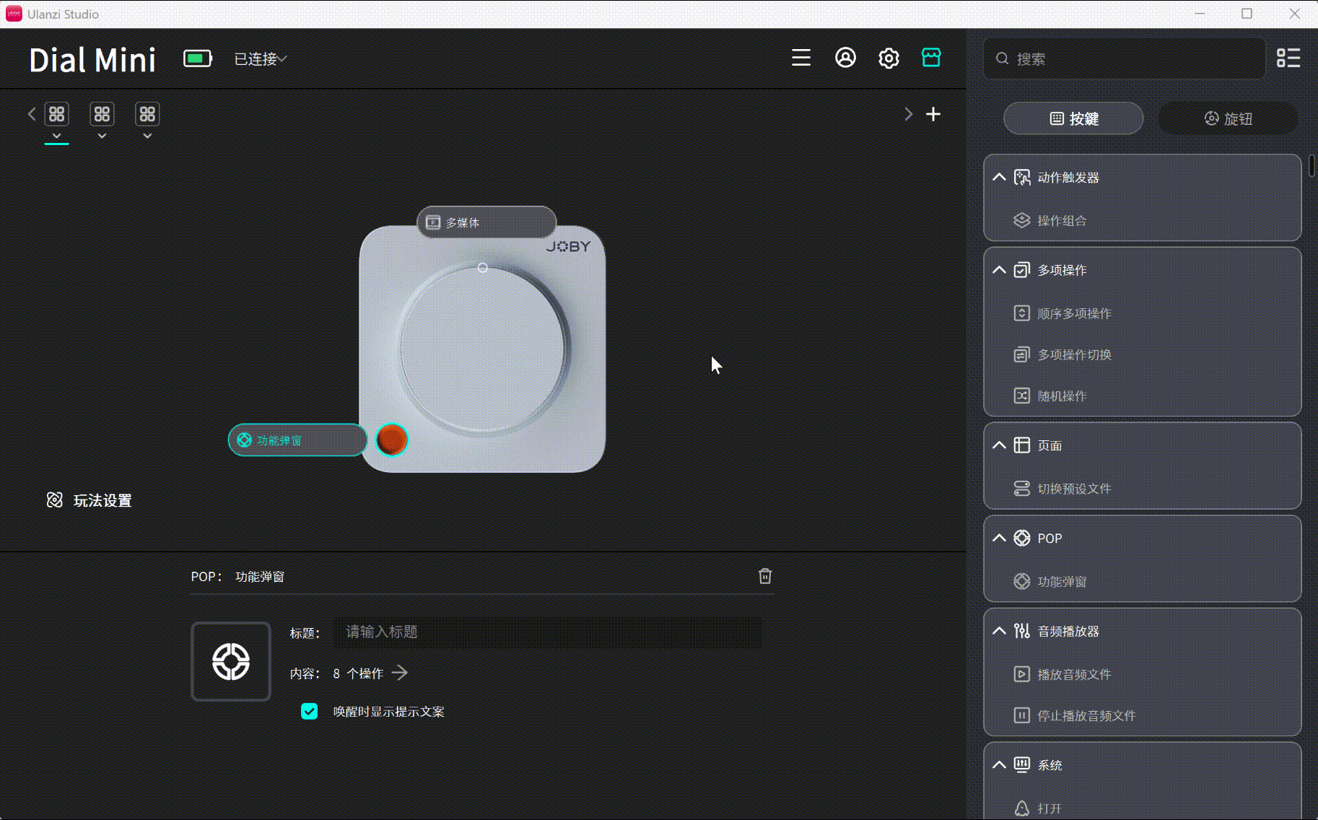
Task: Collapse the 动作触发器 section
Action: coord(999,177)
